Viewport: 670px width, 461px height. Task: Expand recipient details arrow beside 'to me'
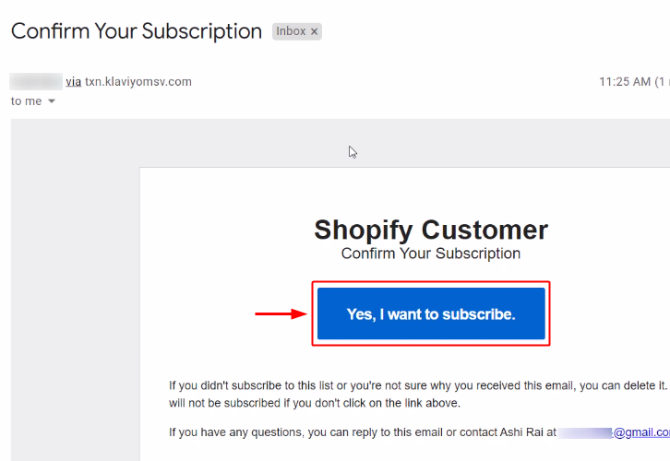click(52, 101)
